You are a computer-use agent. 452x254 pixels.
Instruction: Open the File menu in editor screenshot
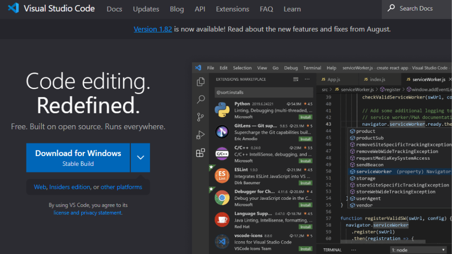[211, 68]
